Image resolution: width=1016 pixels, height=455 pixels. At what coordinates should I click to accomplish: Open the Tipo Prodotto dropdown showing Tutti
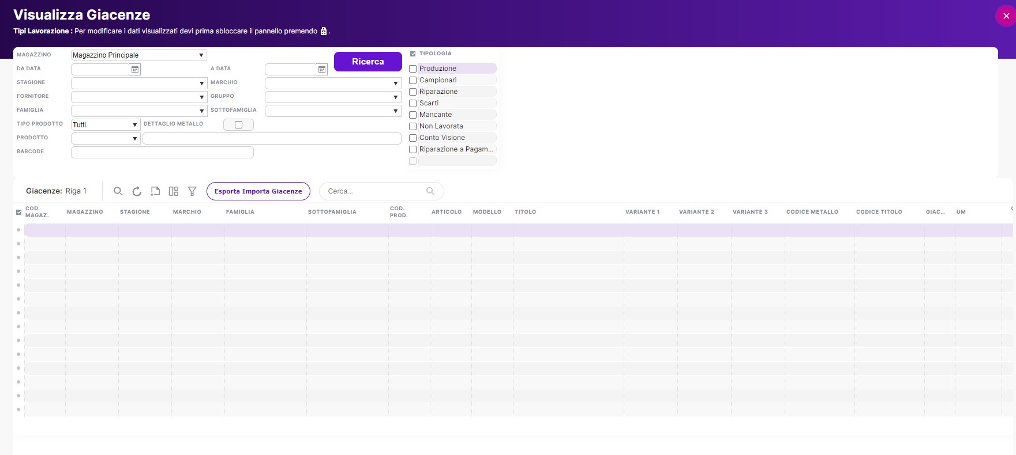[x=134, y=125]
